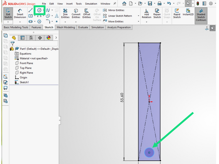
Task: Open Convert Entities dropdown arrow
Action: [76, 22]
